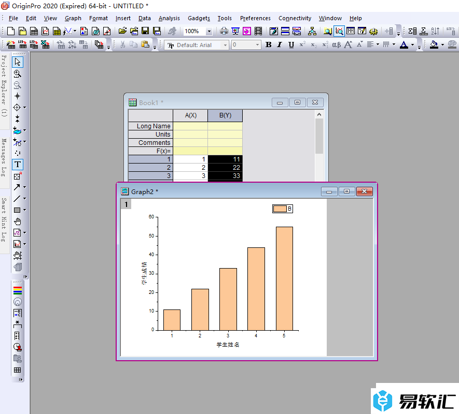This screenshot has height=414, width=459.
Task: Select the Line drawing tool
Action: (x=17, y=199)
